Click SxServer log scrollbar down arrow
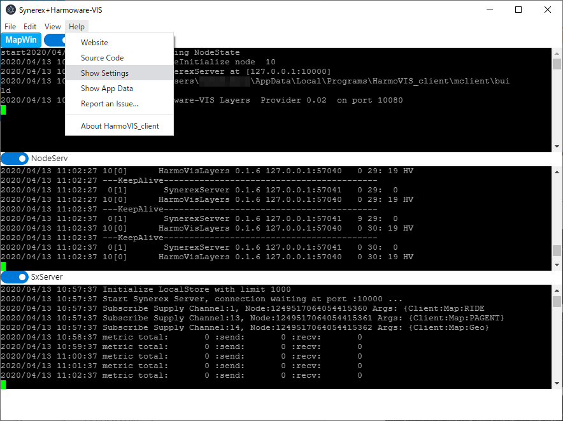Screen dimensions: 563x421 (x=557, y=383)
